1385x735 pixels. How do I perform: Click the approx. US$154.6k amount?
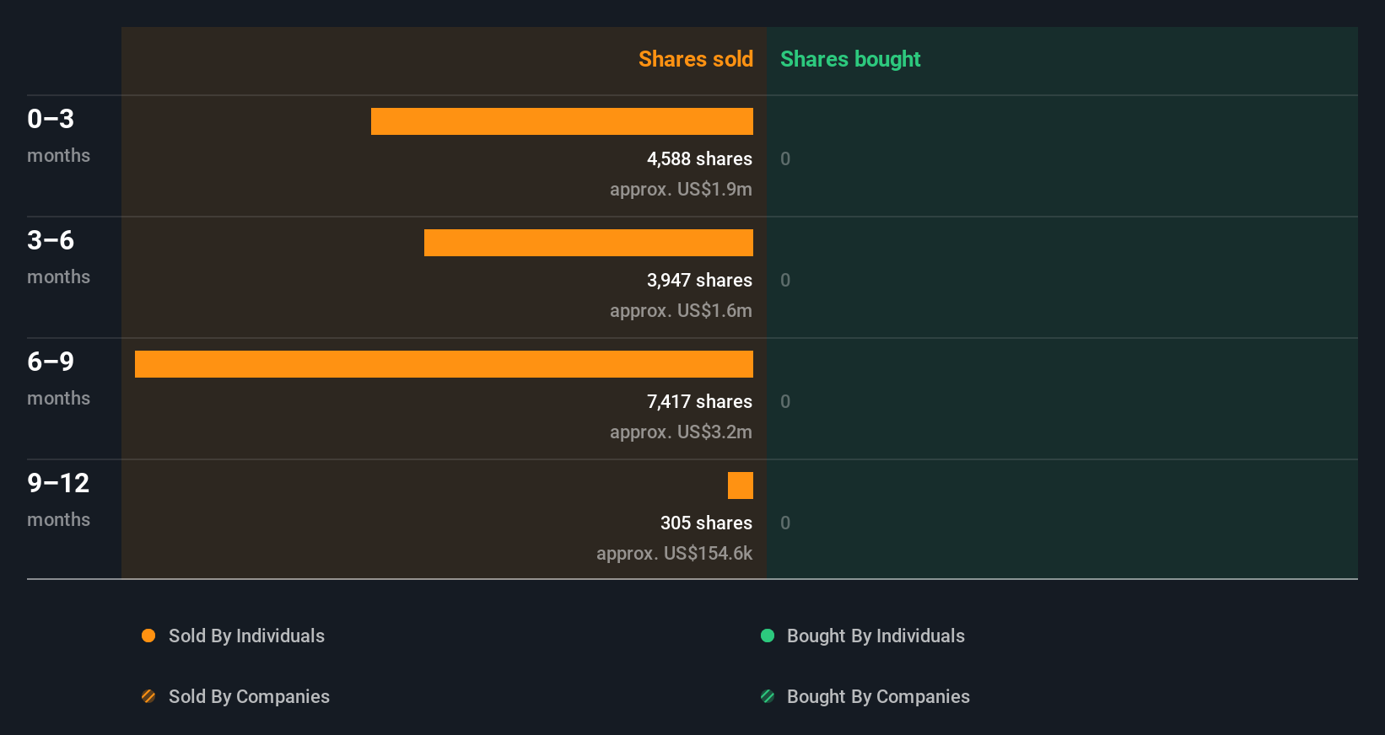(674, 553)
